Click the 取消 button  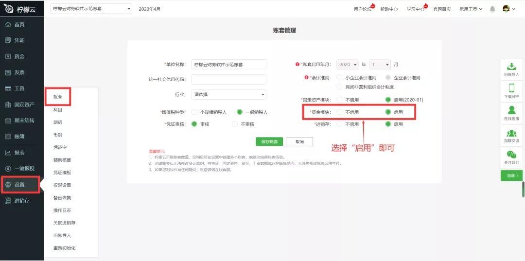pyautogui.click(x=299, y=141)
